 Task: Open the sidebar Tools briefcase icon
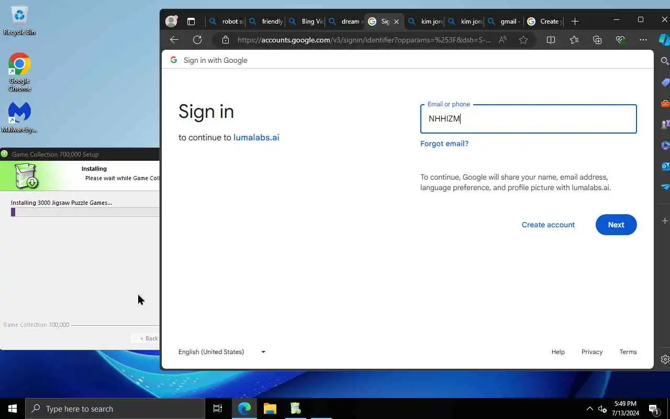pyautogui.click(x=665, y=103)
